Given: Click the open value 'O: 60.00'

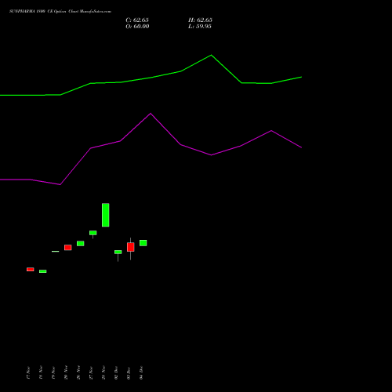Looking at the screenshot, I should pos(137,27).
